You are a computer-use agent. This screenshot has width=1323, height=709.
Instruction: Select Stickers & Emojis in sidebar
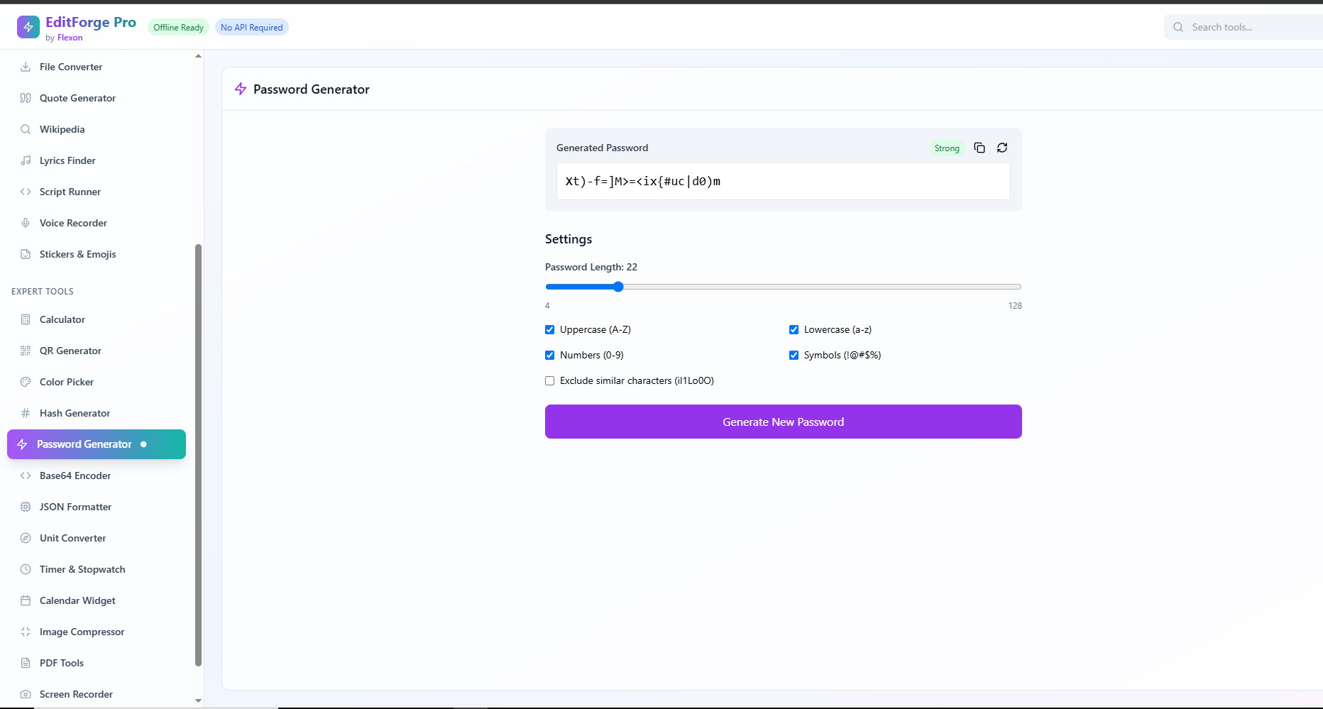point(97,254)
